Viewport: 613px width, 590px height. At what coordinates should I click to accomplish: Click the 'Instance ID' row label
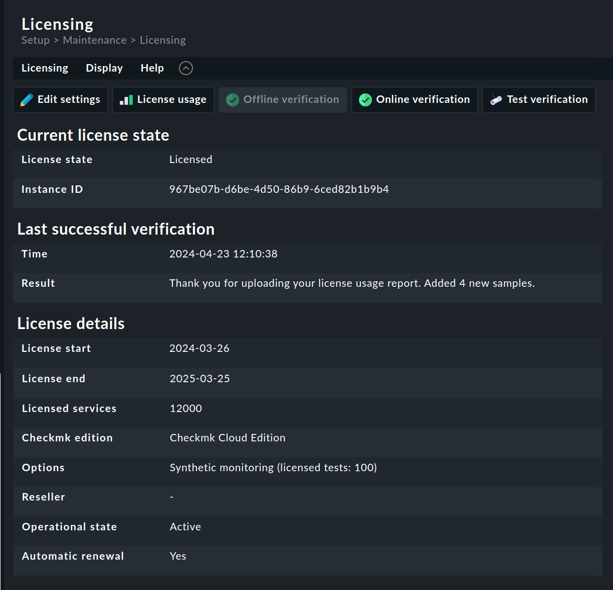click(x=52, y=189)
